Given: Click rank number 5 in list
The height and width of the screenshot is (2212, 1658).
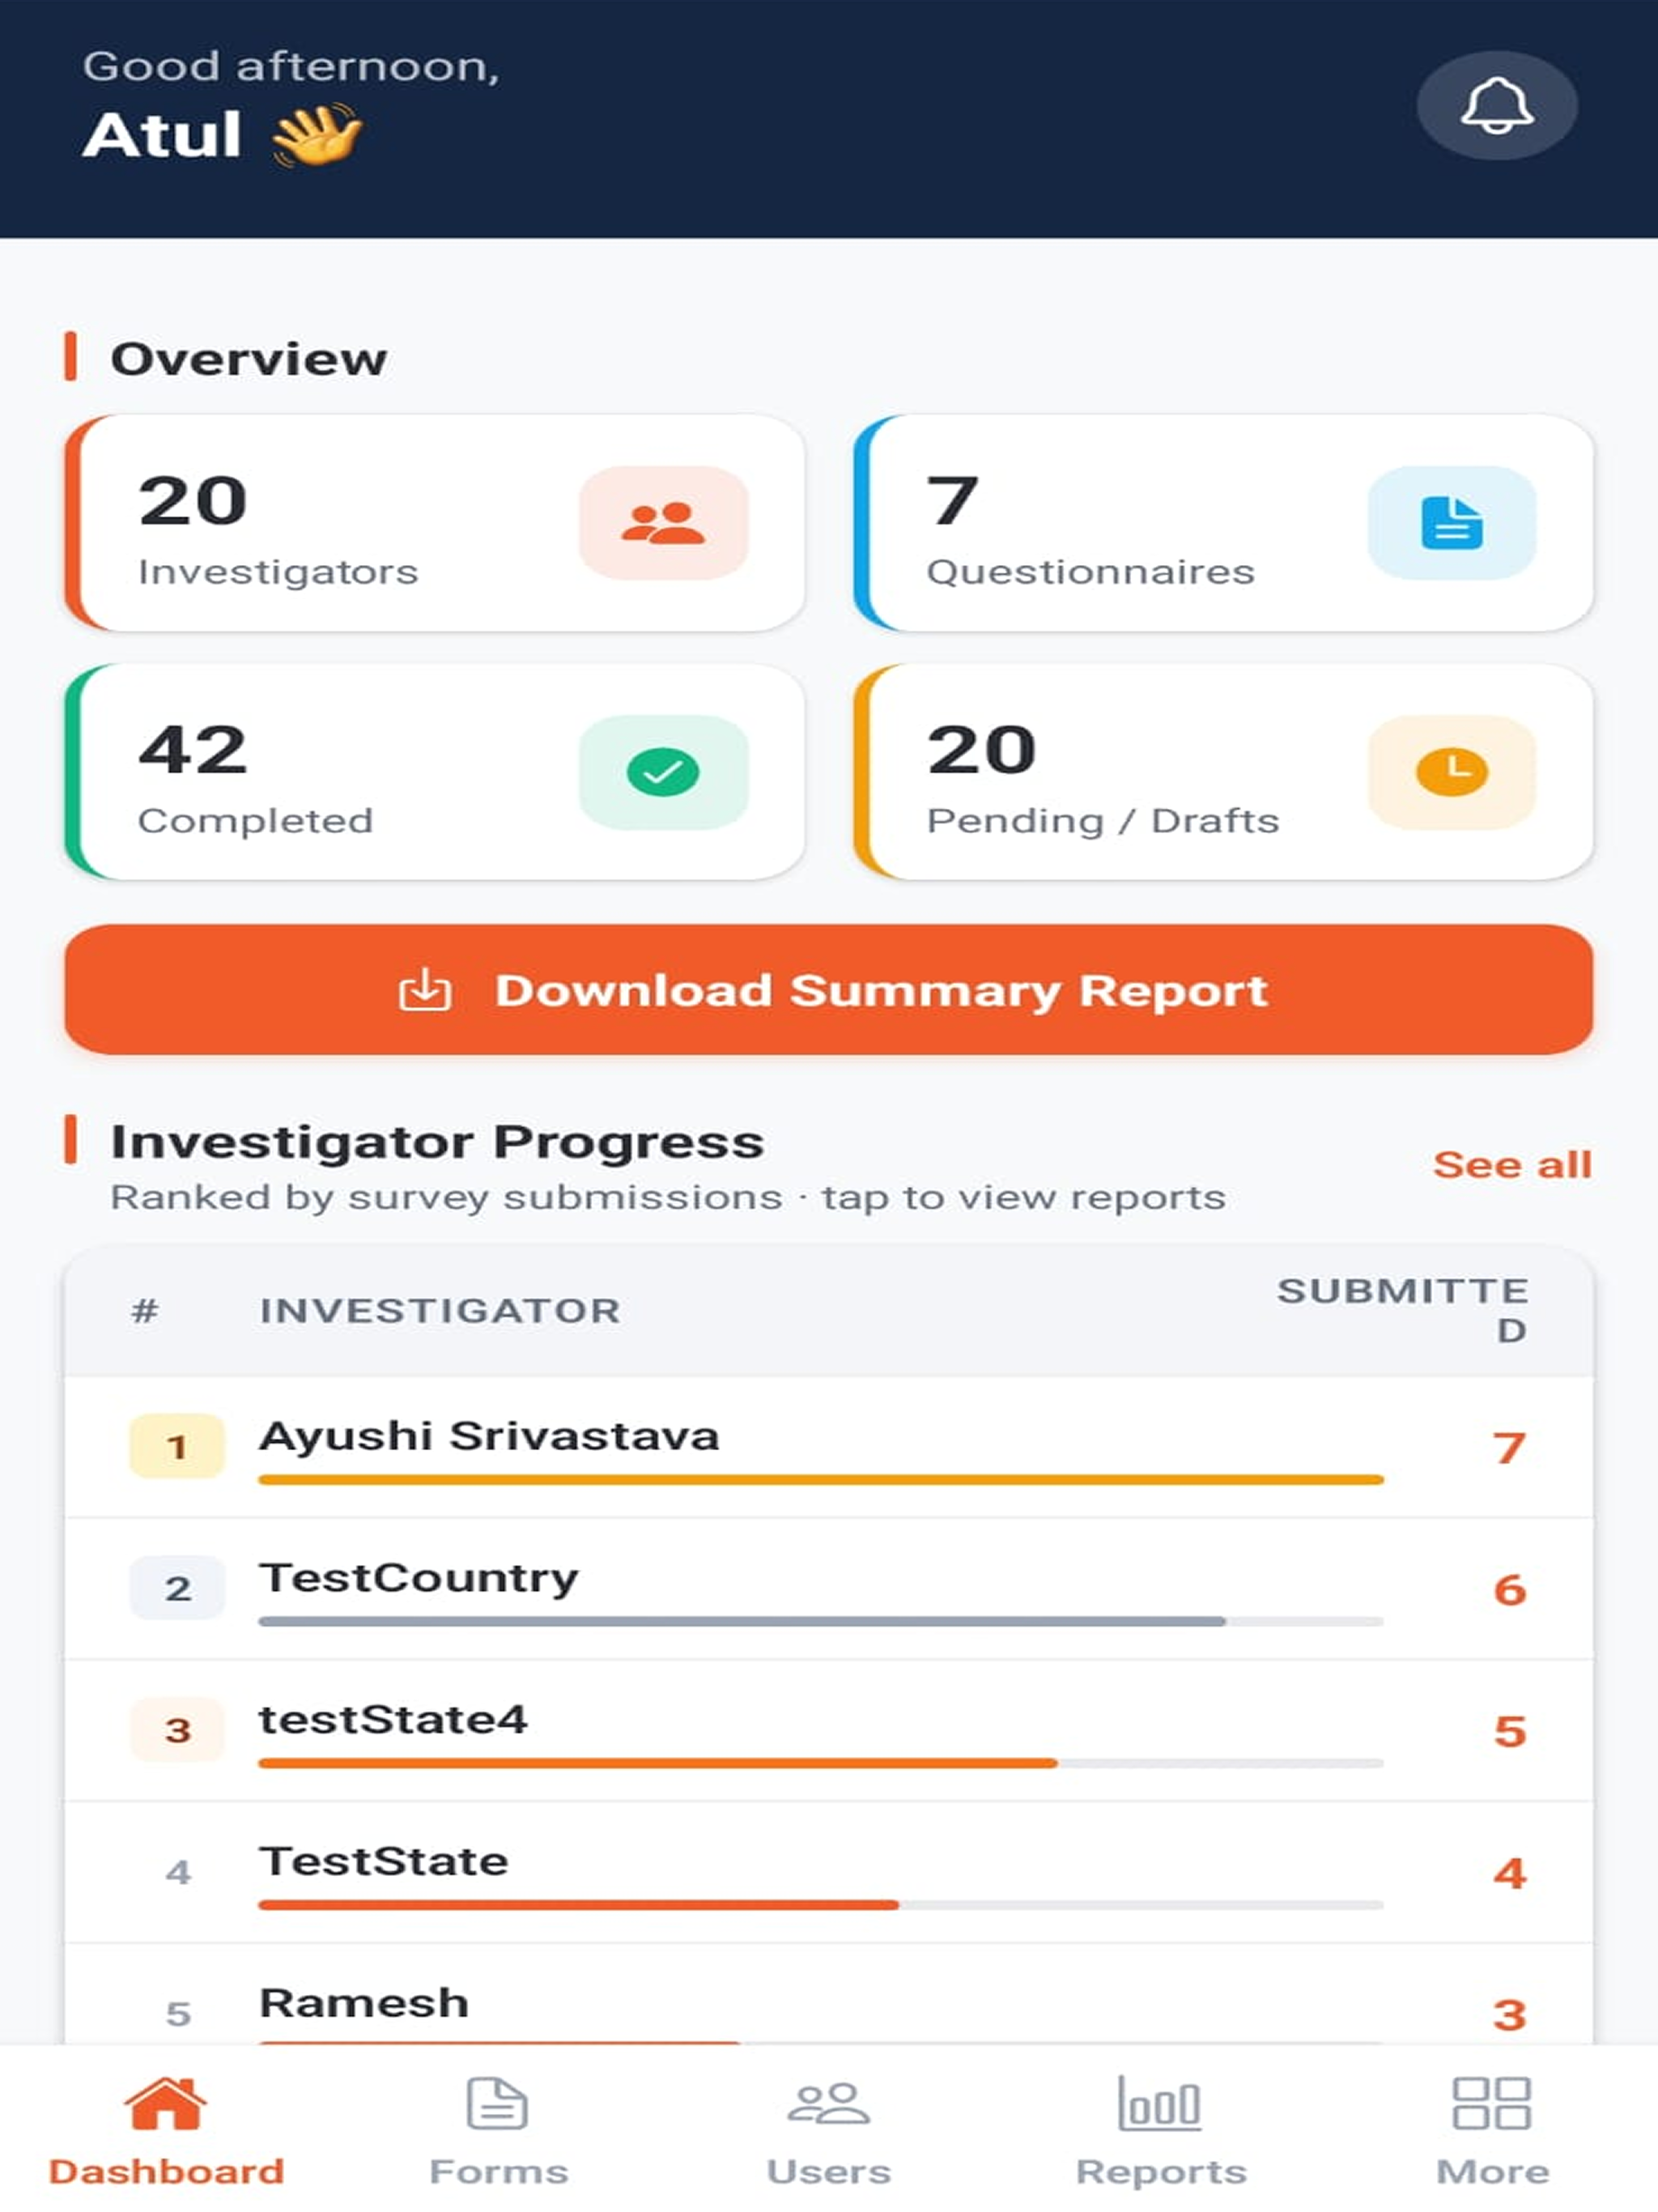Looking at the screenshot, I should tap(178, 2015).
